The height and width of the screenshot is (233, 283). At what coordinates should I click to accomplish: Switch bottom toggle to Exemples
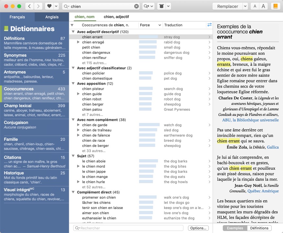[x=235, y=228]
